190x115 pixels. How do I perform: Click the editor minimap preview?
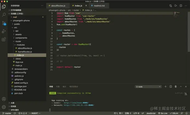[x=177, y=14]
